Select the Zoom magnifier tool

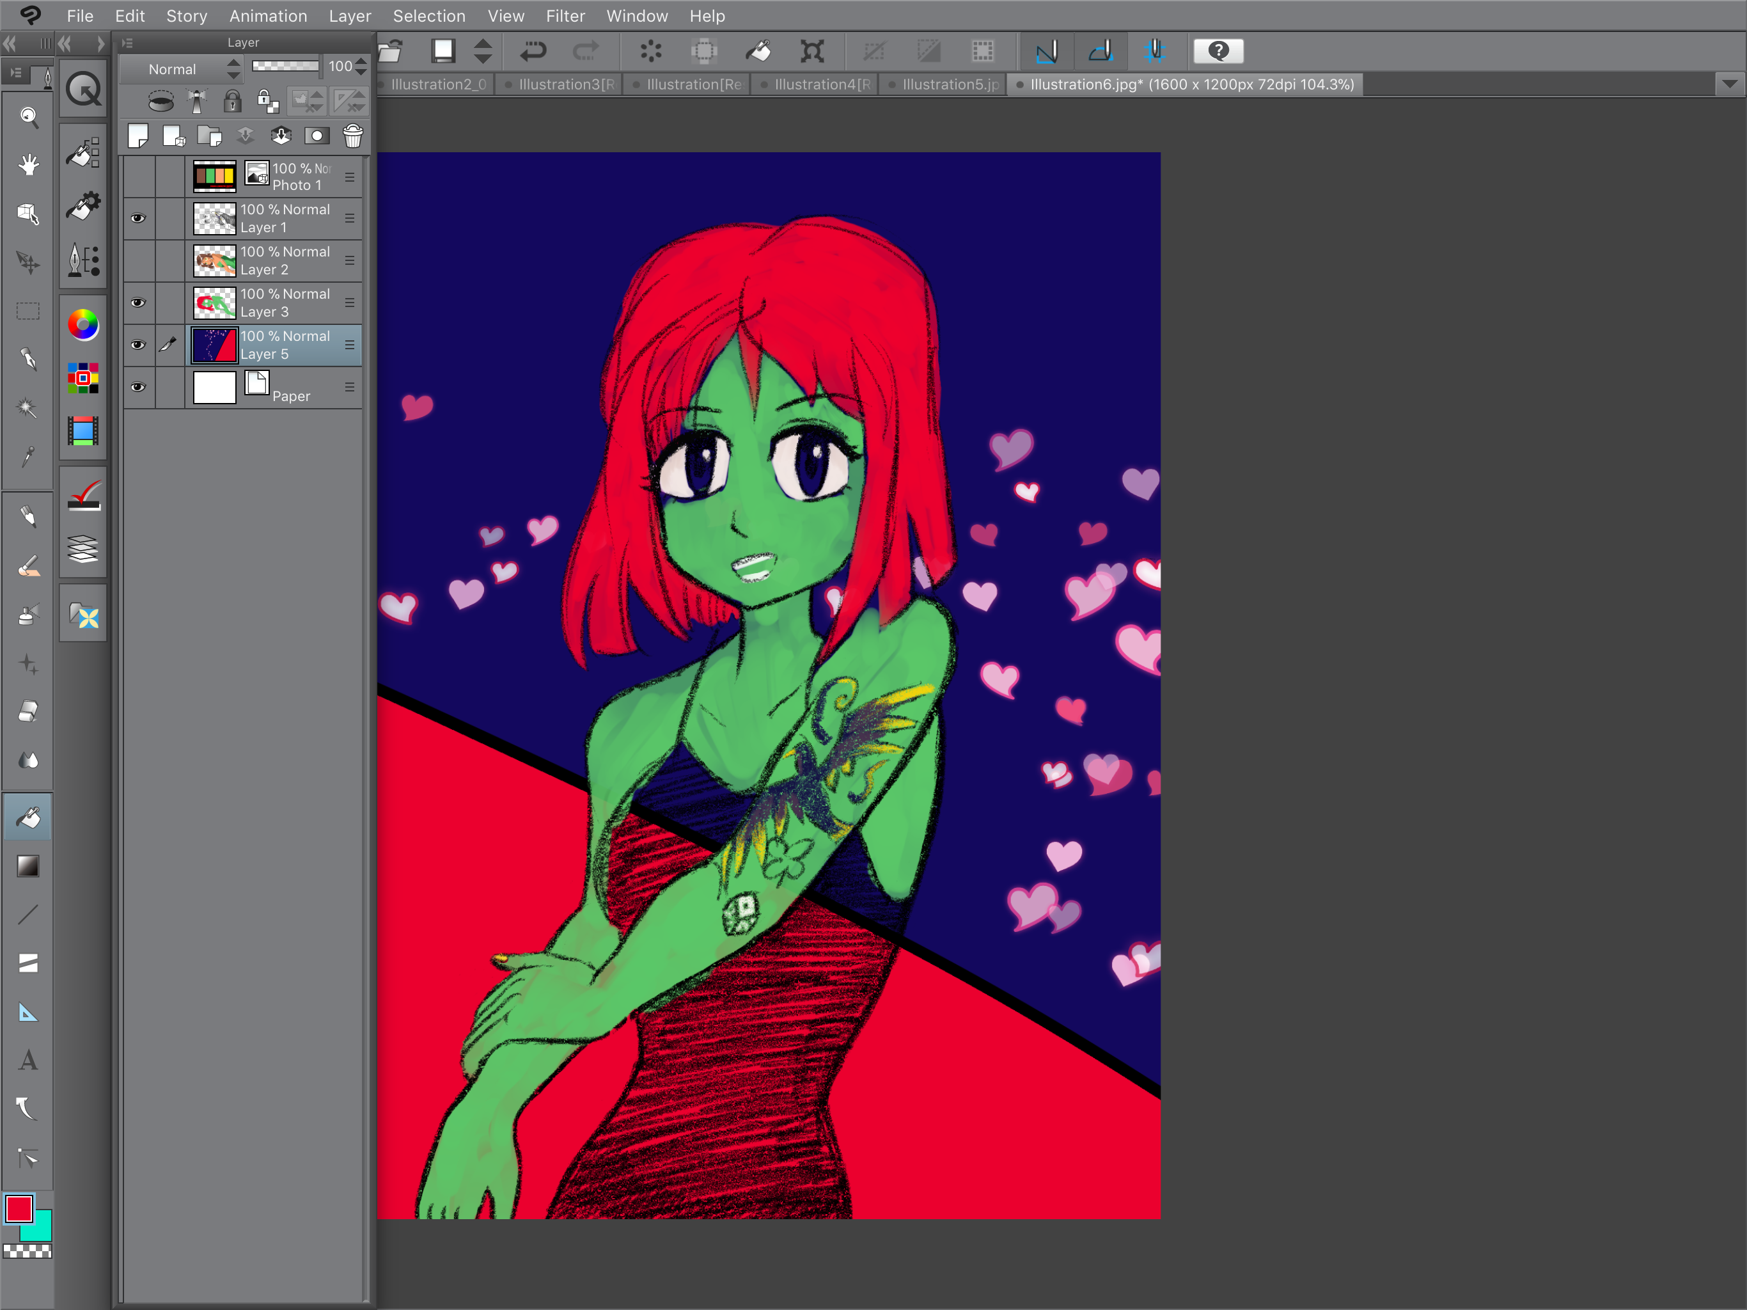[28, 118]
